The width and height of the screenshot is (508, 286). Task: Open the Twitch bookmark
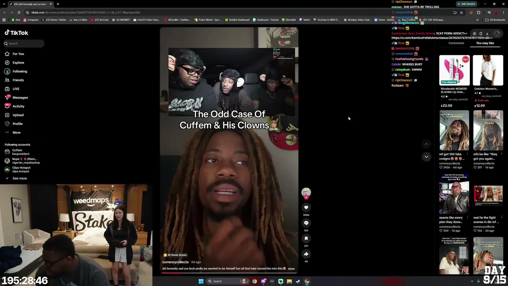tap(304, 20)
